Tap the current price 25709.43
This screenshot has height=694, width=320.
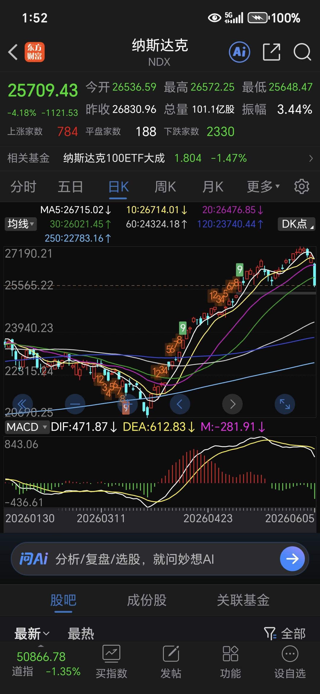click(43, 90)
